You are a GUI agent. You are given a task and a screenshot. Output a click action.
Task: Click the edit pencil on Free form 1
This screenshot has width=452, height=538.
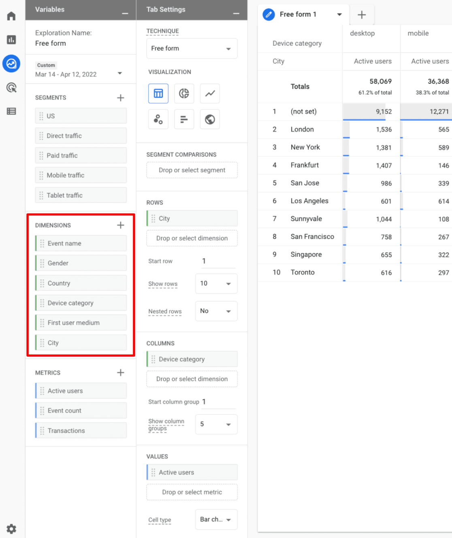tap(269, 14)
